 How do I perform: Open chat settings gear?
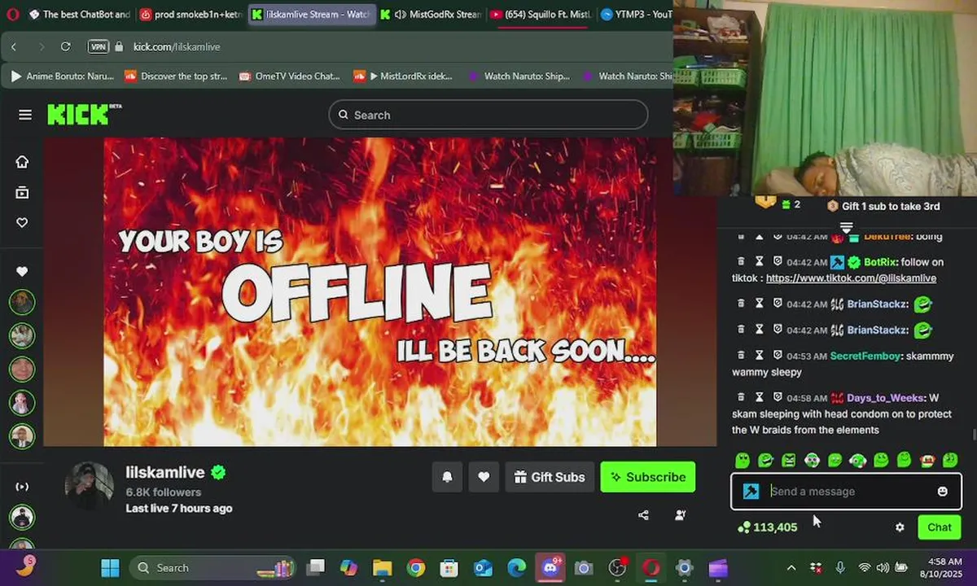pos(900,527)
